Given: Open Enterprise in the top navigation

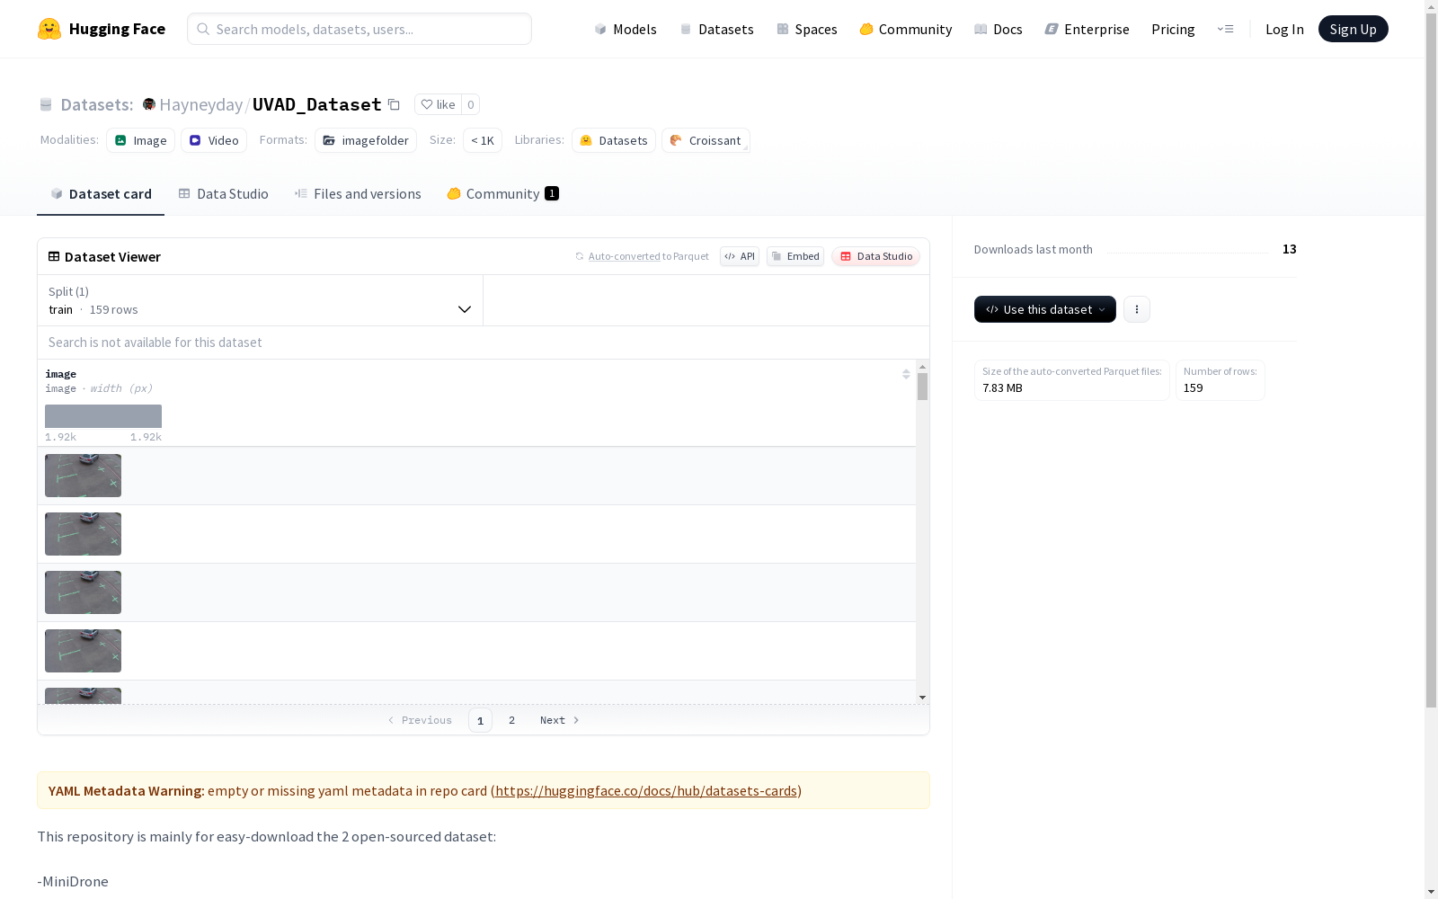Looking at the screenshot, I should tap(1087, 29).
